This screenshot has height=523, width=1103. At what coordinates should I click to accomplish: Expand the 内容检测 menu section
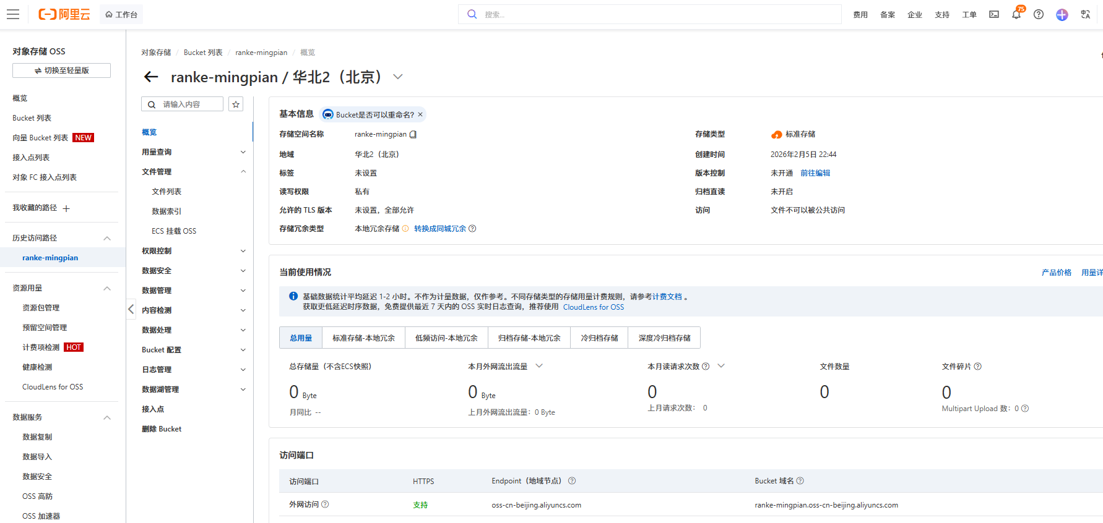pyautogui.click(x=243, y=310)
